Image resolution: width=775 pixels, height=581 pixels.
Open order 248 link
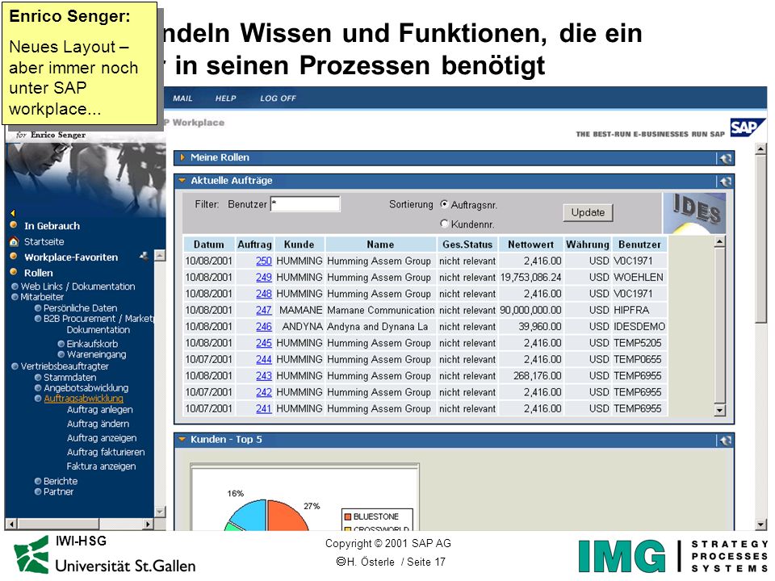[x=264, y=294]
